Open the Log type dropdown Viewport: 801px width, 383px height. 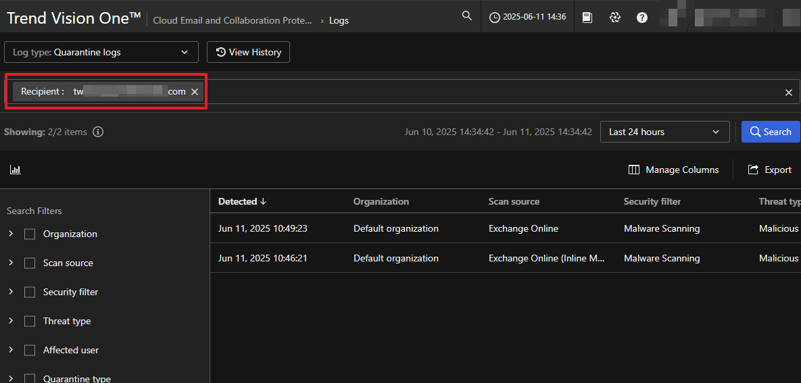pos(101,52)
